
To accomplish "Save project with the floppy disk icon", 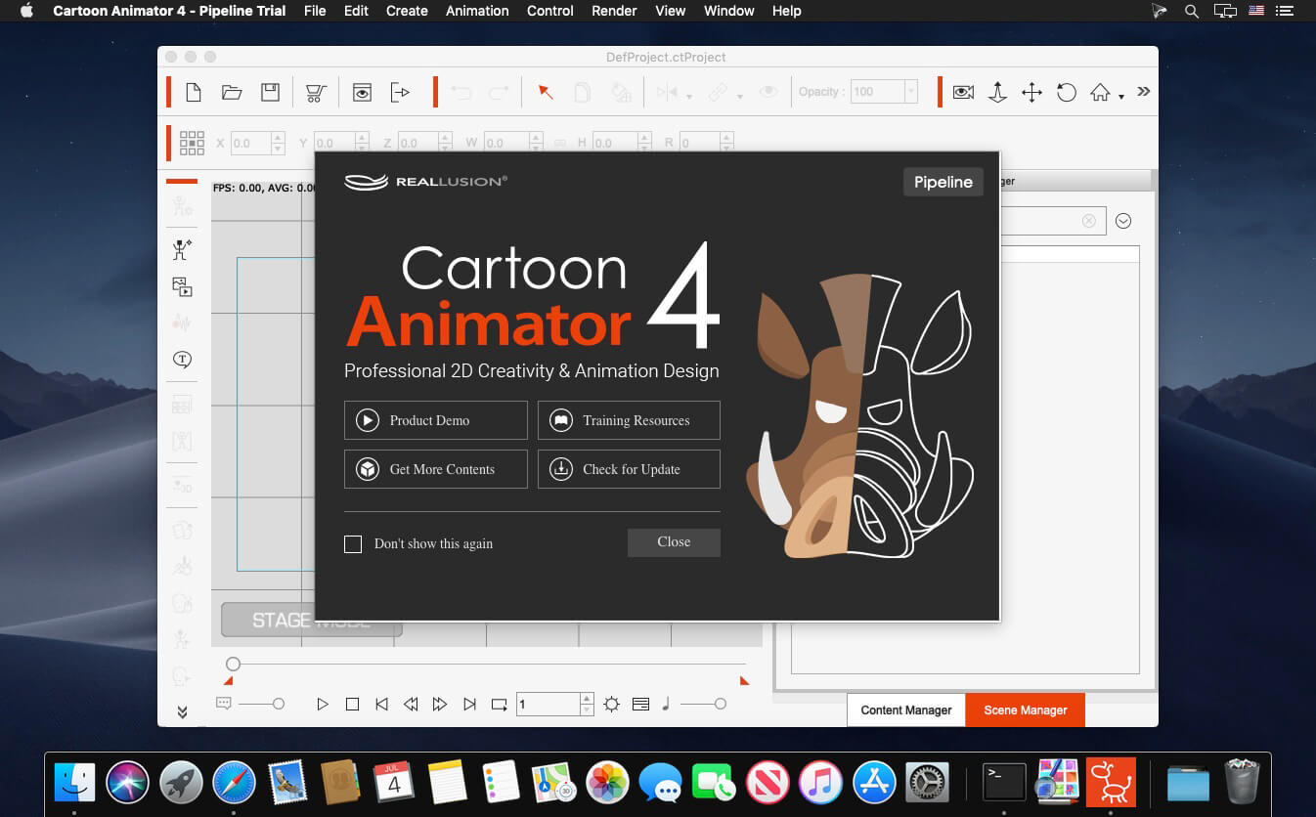I will [x=270, y=93].
